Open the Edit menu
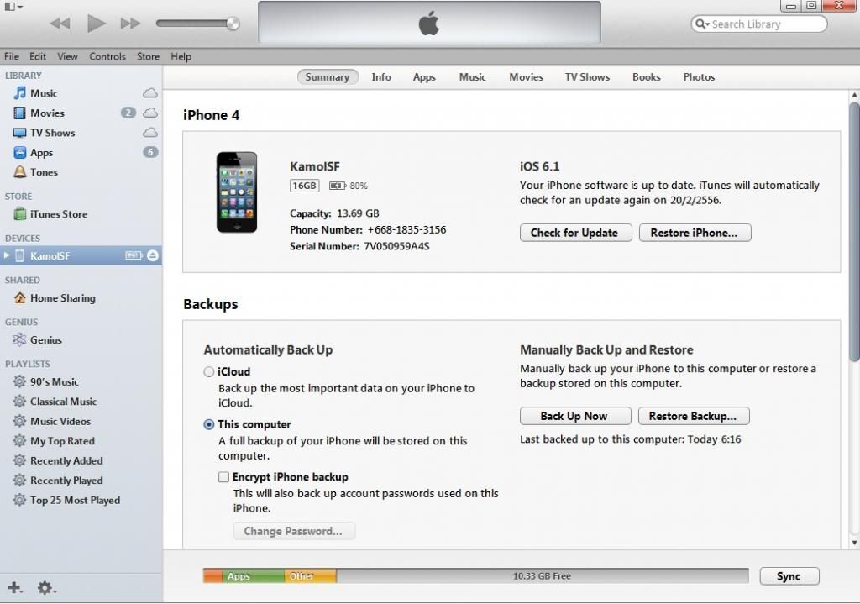The height and width of the screenshot is (604, 860). pos(38,56)
